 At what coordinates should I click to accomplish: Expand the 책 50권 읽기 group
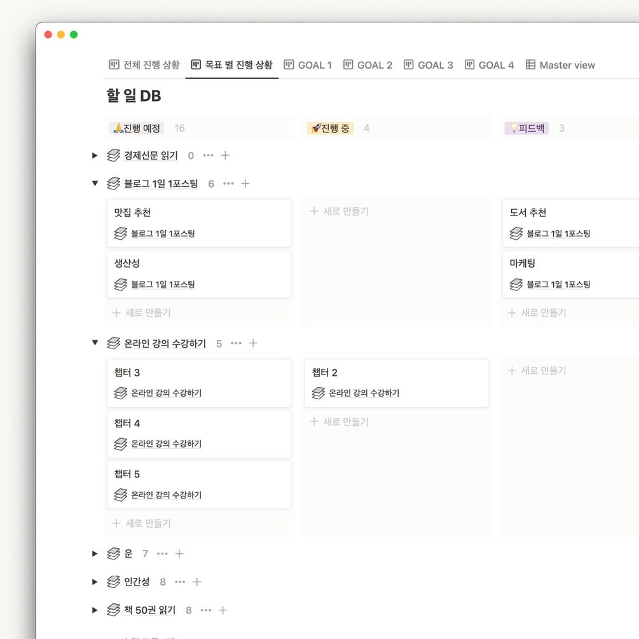95,610
